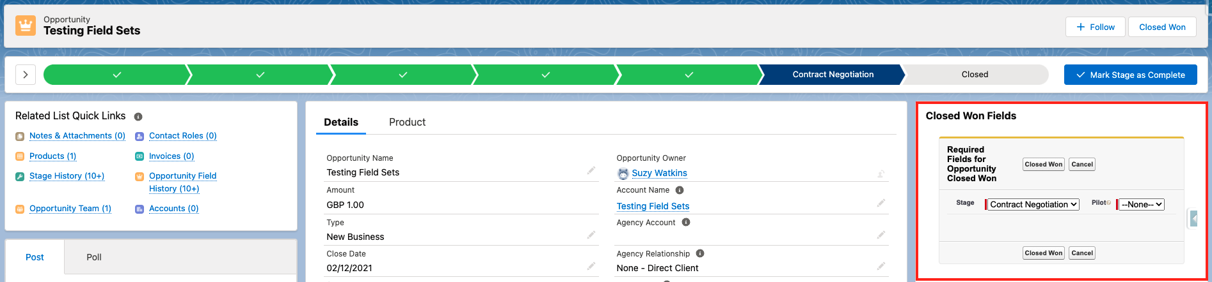This screenshot has width=1212, height=282.
Task: Click the Notes & Attachments icon
Action: pyautogui.click(x=20, y=137)
